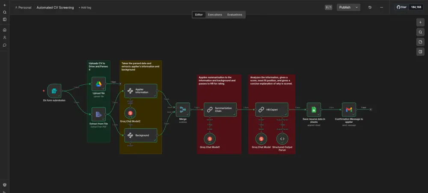Image resolution: width=428 pixels, height=193 pixels.
Task: Switch to the Editor tab
Action: click(x=199, y=15)
